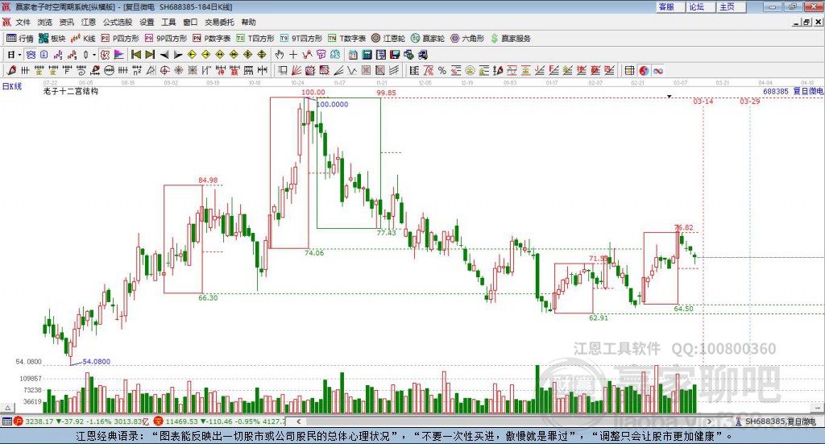Open the 帮助 menu

(248, 22)
